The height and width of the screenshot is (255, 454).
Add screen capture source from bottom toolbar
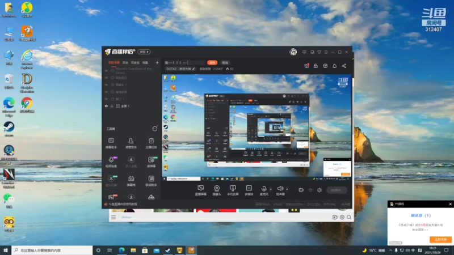[201, 190]
